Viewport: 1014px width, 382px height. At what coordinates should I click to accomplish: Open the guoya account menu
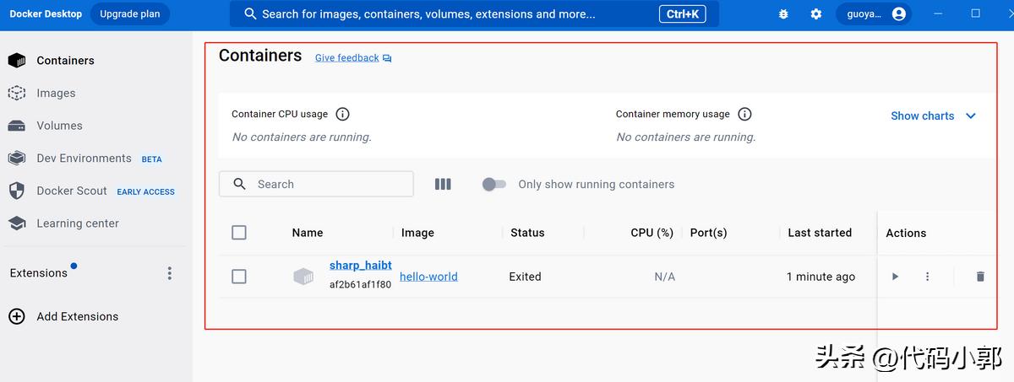pyautogui.click(x=874, y=14)
